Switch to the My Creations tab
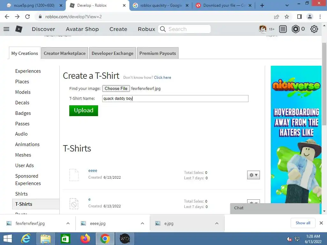Image resolution: width=327 pixels, height=245 pixels. 25,53
